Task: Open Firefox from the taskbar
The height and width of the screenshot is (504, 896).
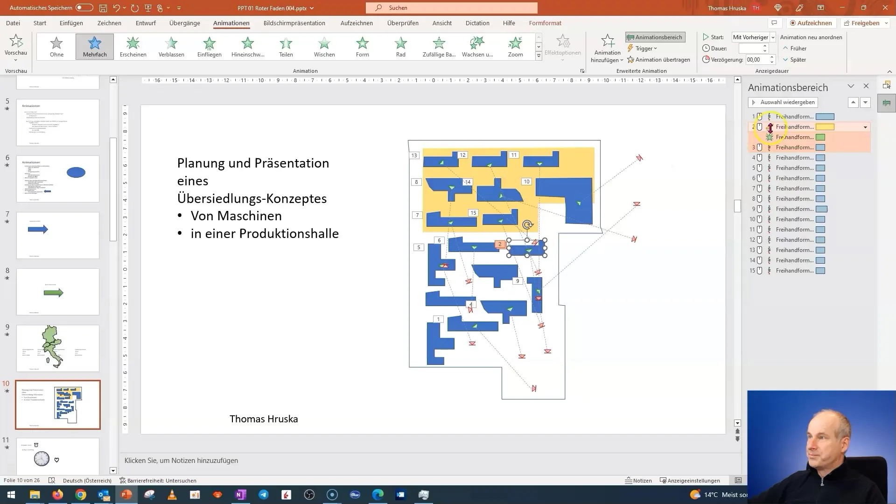Action: (58, 495)
